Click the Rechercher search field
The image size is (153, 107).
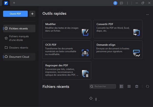pyautogui.click(x=103, y=86)
